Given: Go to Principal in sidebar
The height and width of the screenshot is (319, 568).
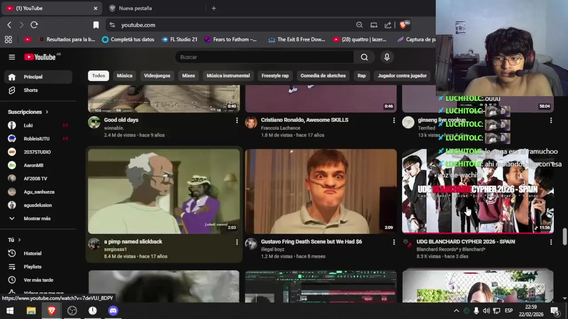Looking at the screenshot, I should (x=38, y=77).
